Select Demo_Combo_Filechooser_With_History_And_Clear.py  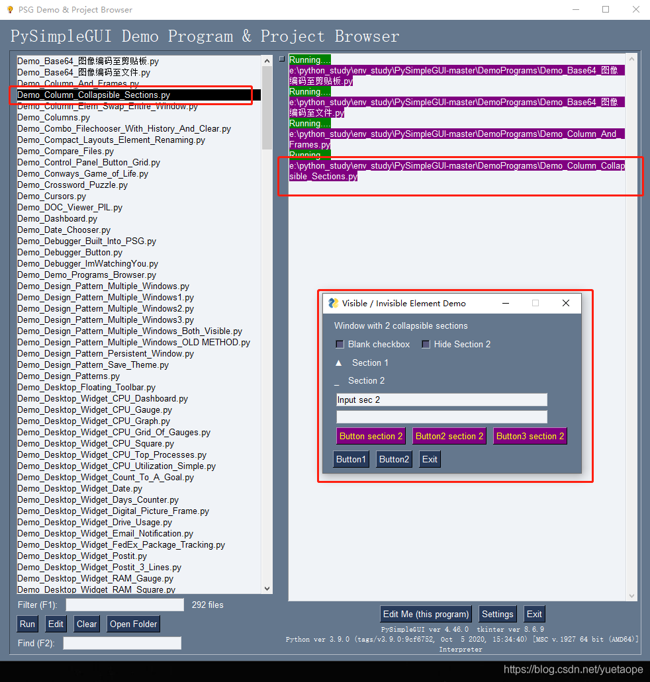pyautogui.click(x=139, y=129)
